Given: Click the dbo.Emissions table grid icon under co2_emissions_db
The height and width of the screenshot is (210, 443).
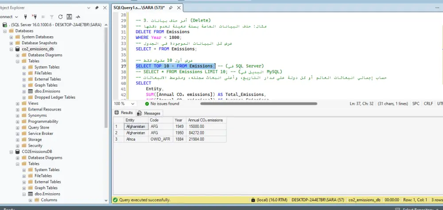Looking at the screenshot, I should coord(31,92).
